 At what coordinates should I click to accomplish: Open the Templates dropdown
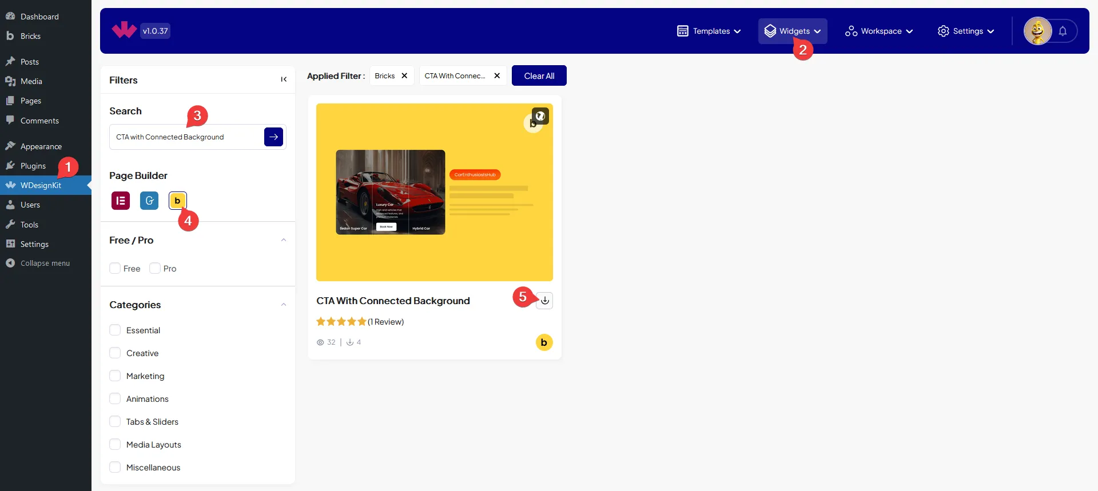coord(709,31)
